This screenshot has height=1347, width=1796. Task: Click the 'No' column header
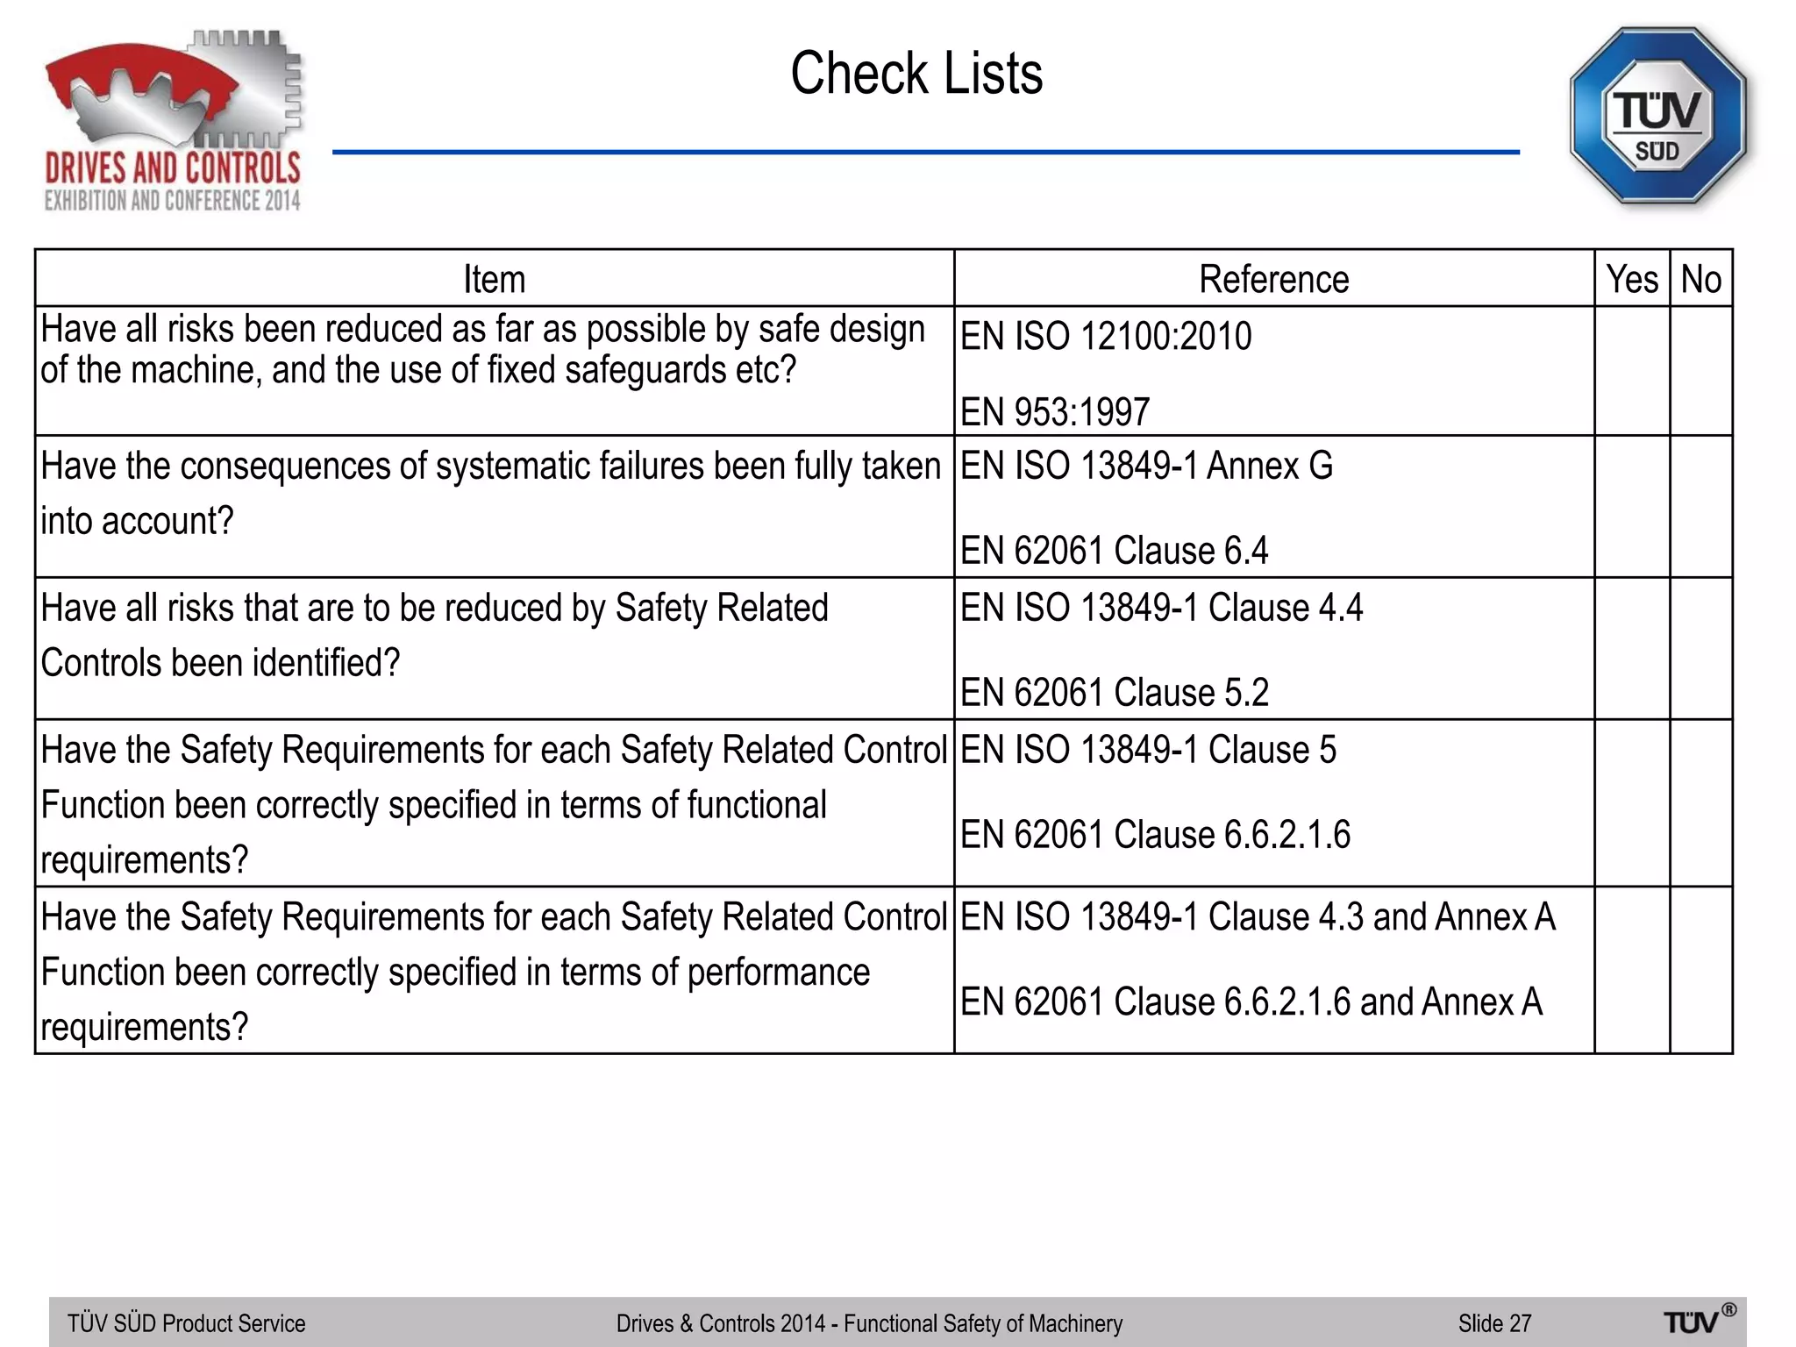pos(1701,280)
